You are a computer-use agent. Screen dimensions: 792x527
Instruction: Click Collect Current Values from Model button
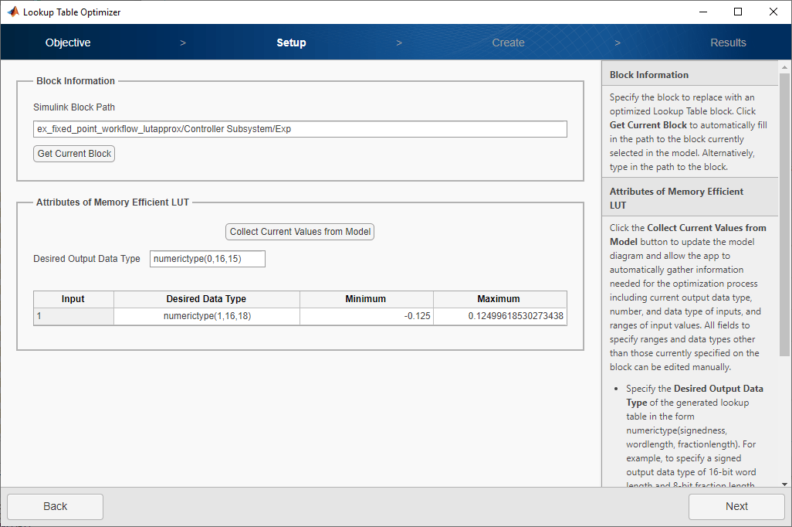point(300,232)
